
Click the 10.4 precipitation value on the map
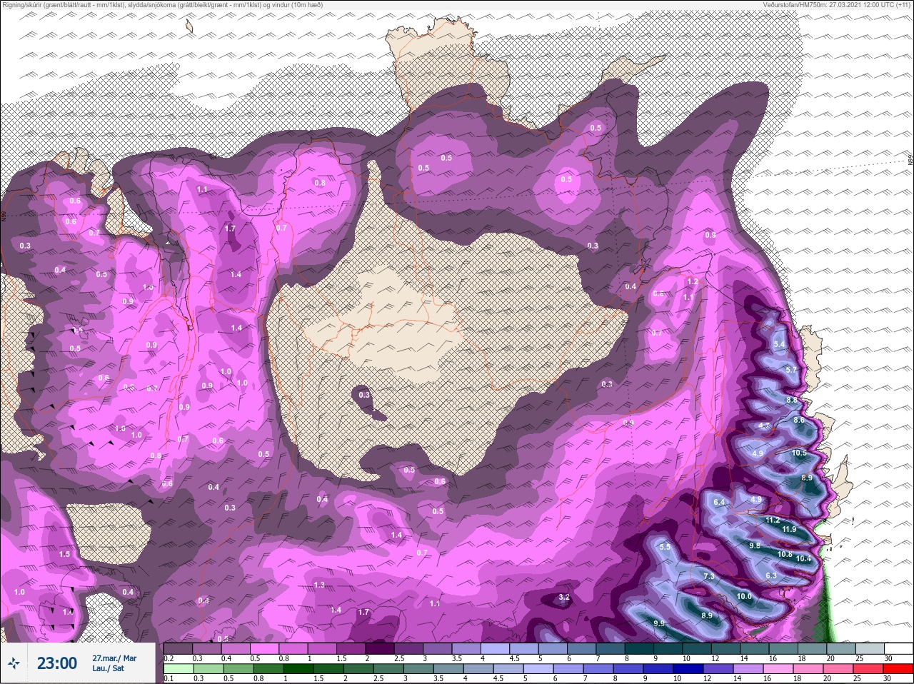pos(803,558)
